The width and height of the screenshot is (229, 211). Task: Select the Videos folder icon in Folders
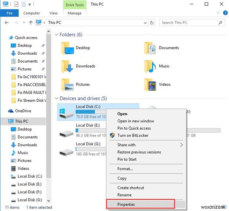click(150, 85)
